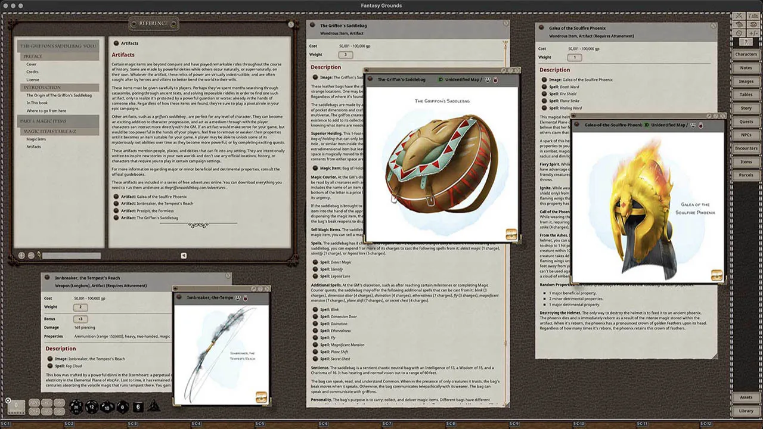Open Detect Magic spell link
This screenshot has height=429, width=763.
click(x=315, y=262)
